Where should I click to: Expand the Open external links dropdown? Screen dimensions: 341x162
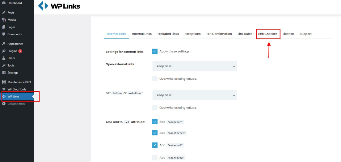194,66
